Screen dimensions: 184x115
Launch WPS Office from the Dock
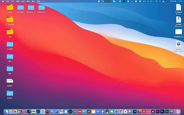pos(98,112)
